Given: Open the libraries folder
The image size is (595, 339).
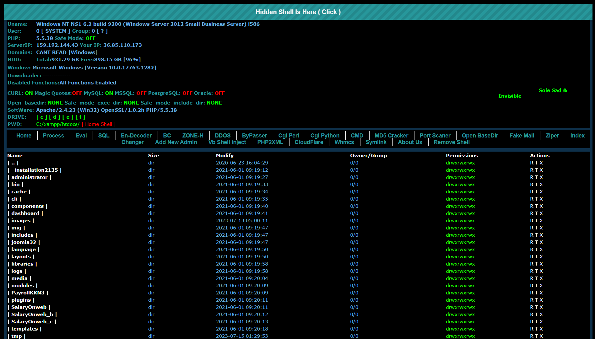Looking at the screenshot, I should tap(22, 264).
